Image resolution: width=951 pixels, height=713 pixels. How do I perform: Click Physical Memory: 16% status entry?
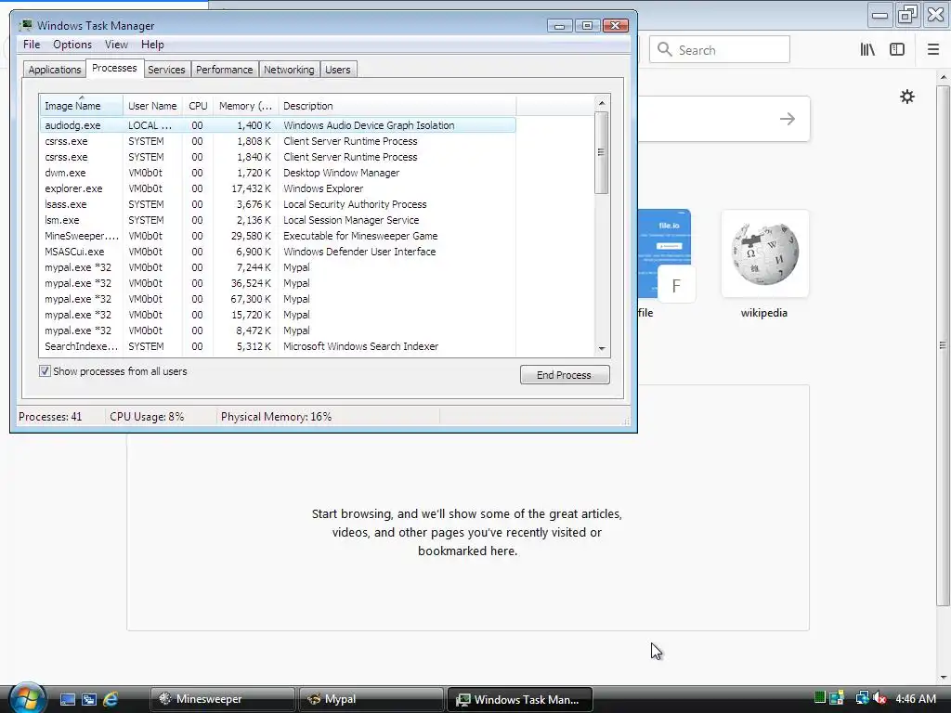coord(276,417)
